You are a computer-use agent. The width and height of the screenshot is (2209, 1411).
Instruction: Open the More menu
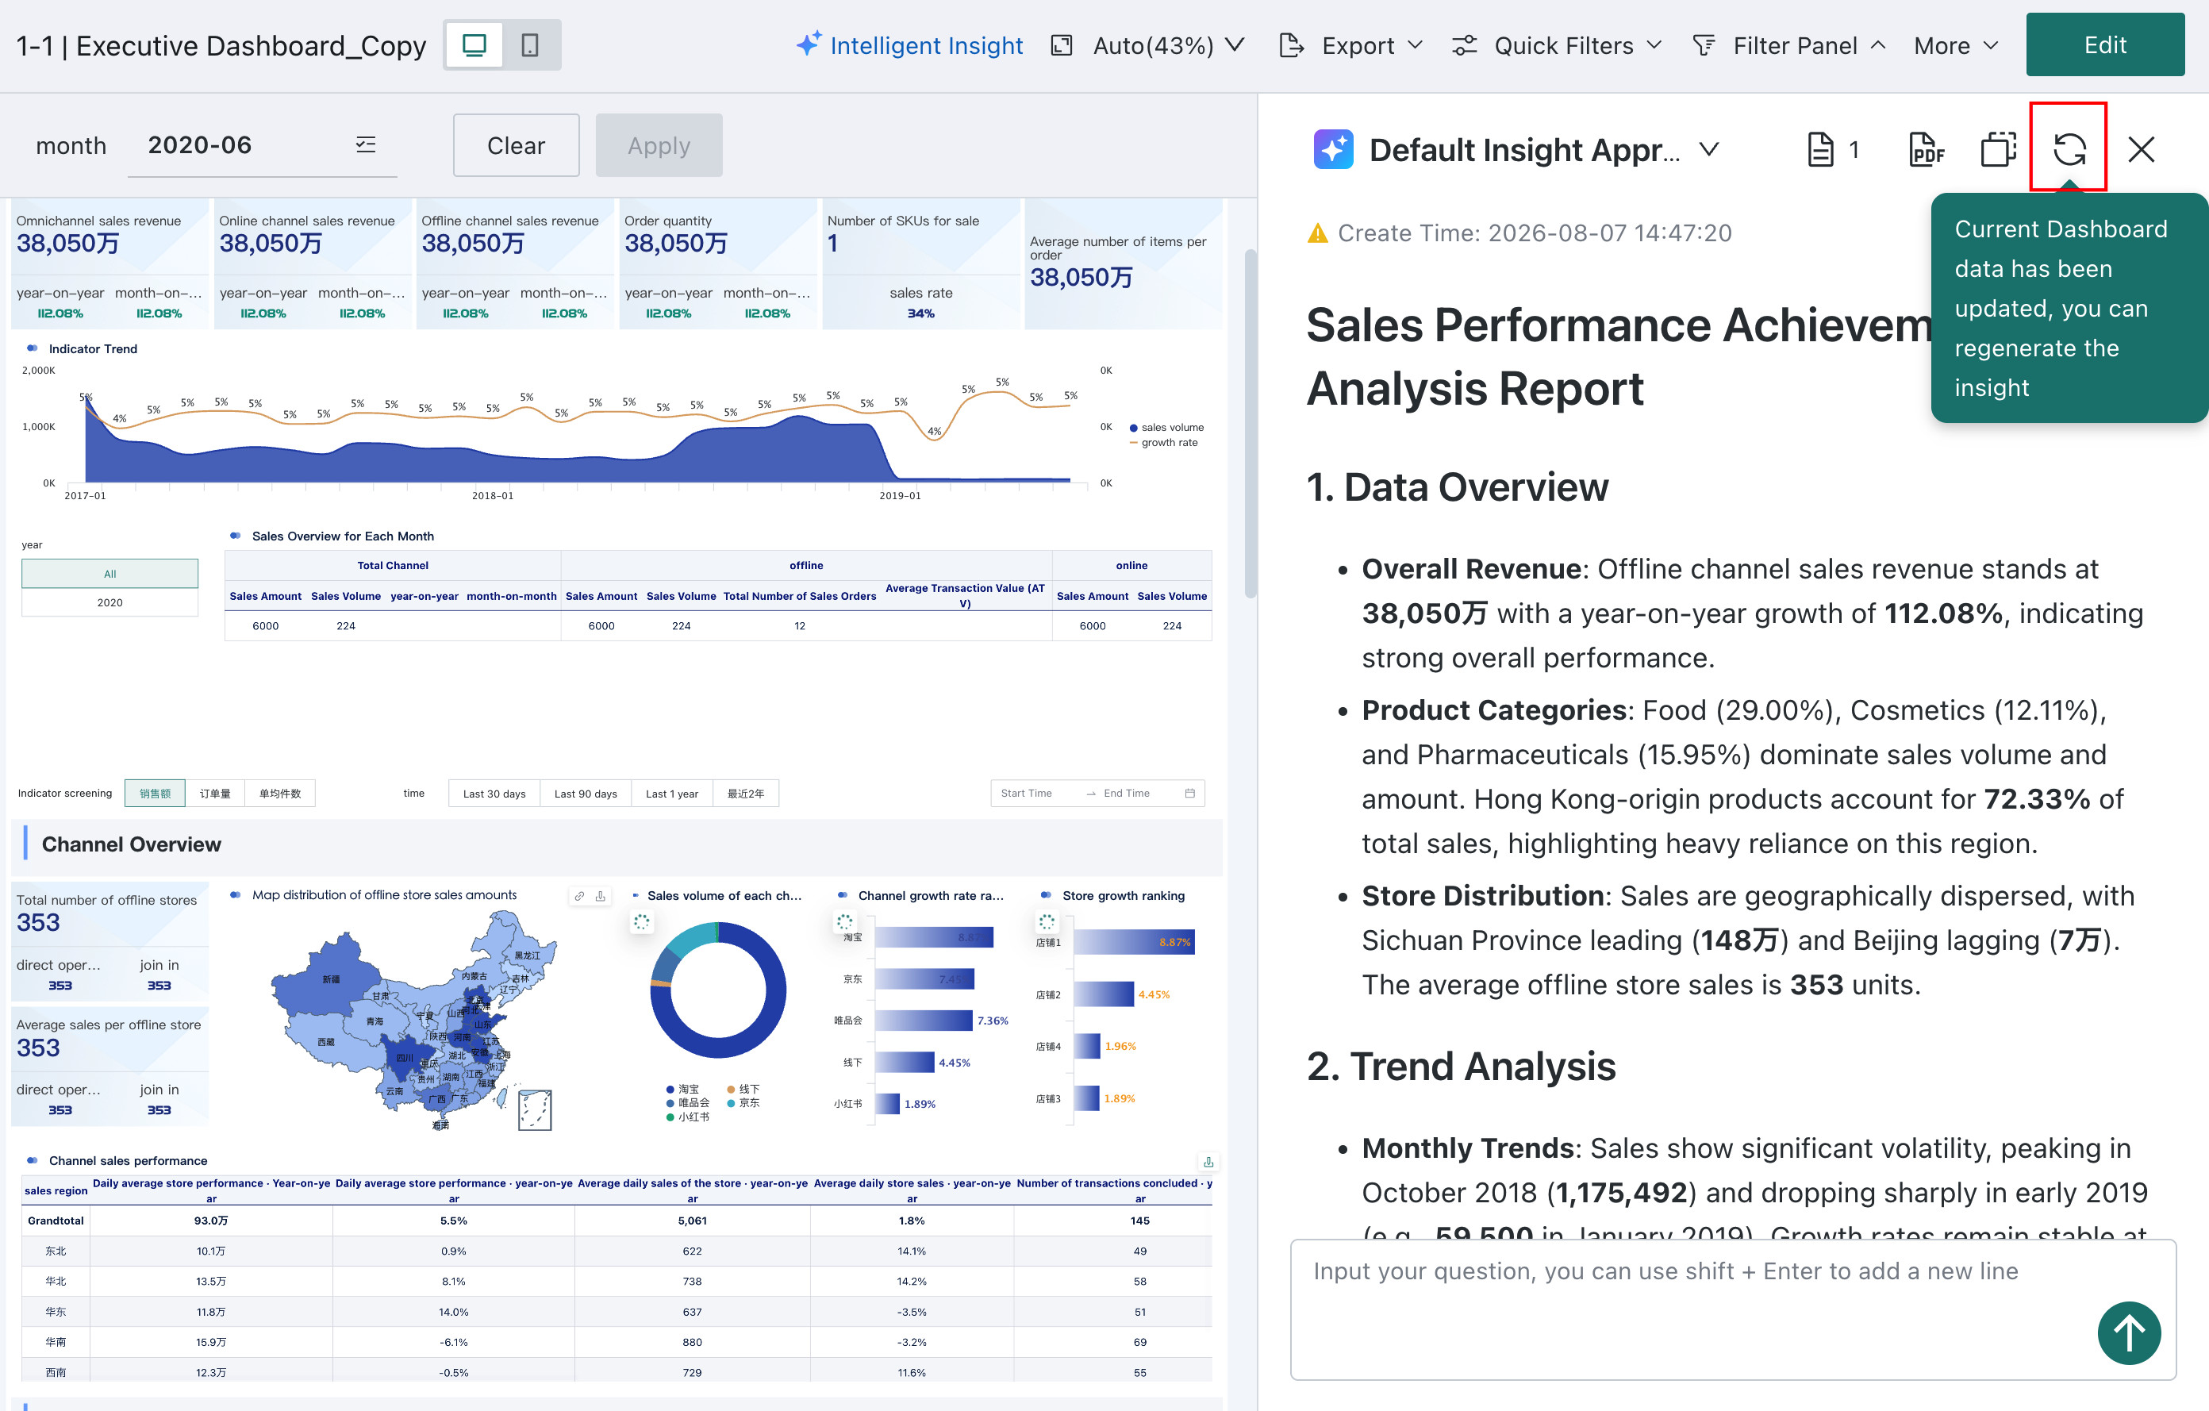[x=1956, y=45]
